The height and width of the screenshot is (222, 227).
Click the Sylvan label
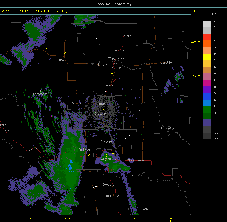point(103,65)
